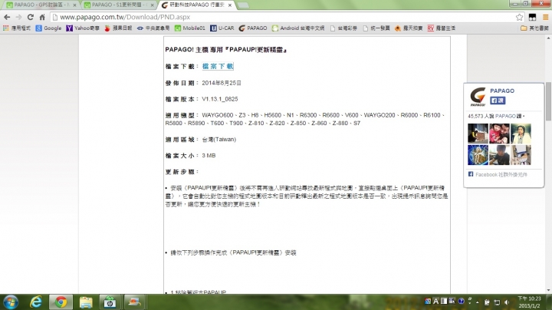This screenshot has height=310, width=552.
Task: Open the 露營生活 RV bookmark
Action: point(442,28)
